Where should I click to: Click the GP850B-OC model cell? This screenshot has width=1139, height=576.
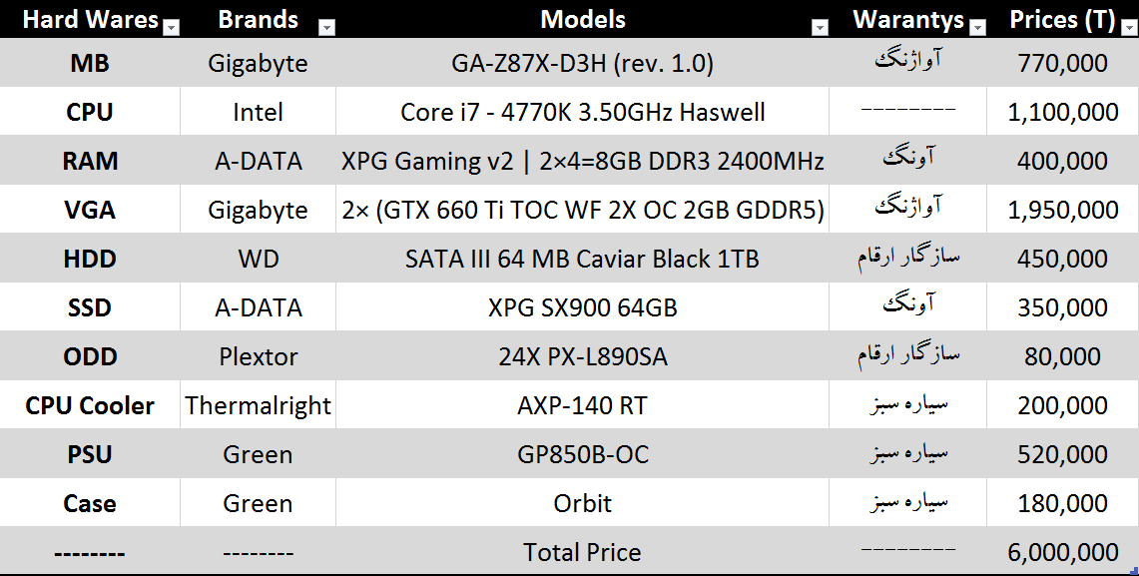[583, 455]
